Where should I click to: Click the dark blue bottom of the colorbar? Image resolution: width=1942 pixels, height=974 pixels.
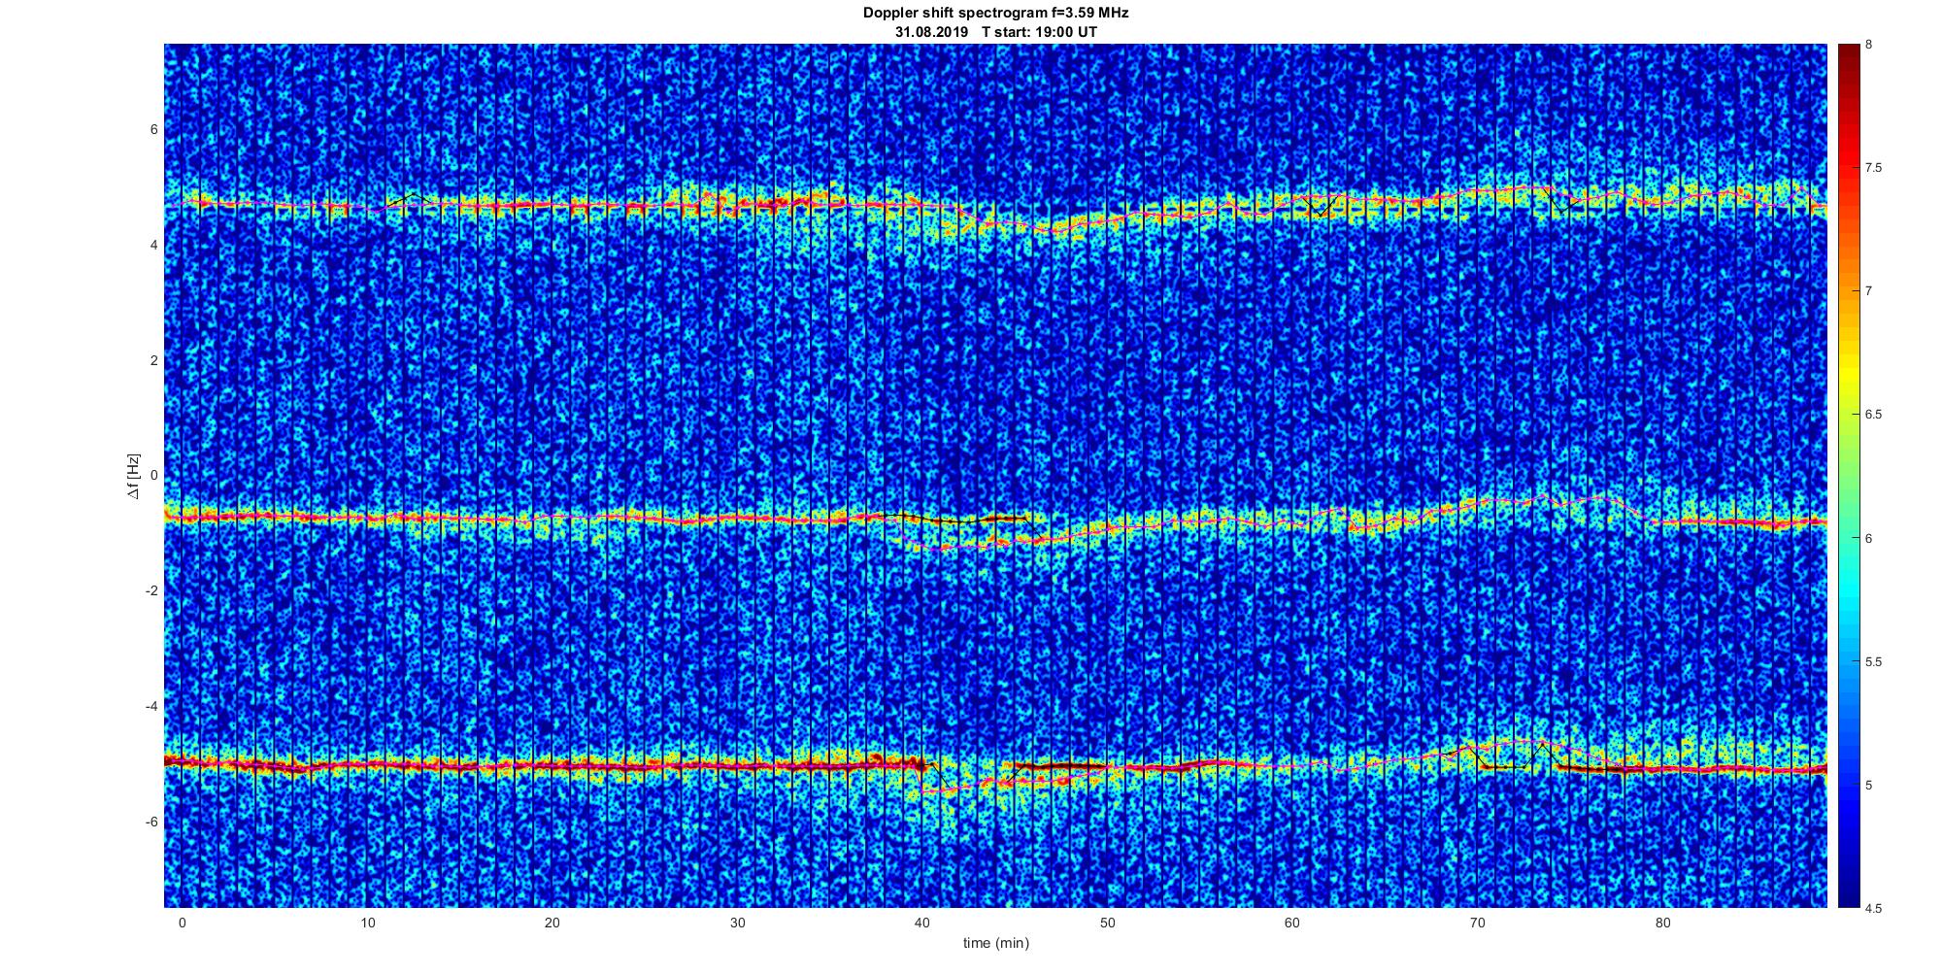pyautogui.click(x=1847, y=895)
